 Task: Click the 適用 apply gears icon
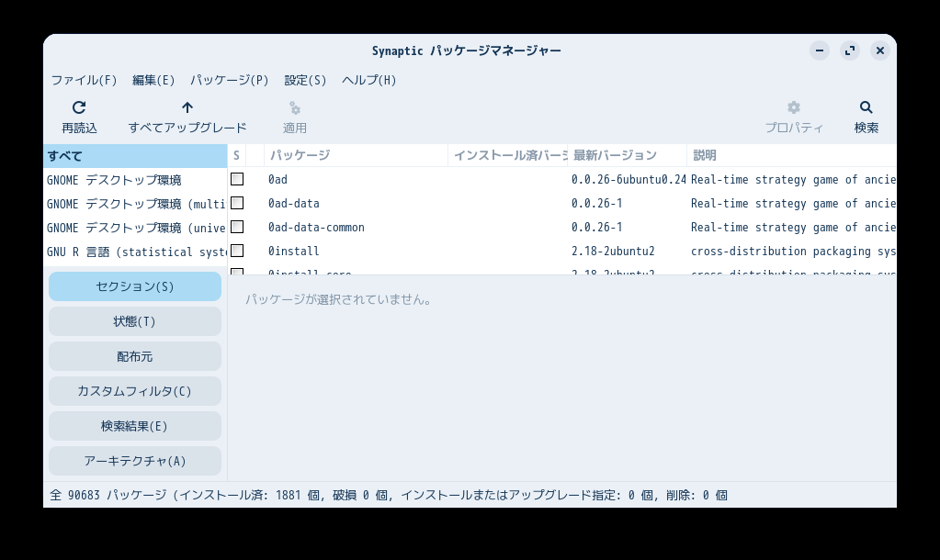[x=294, y=107]
